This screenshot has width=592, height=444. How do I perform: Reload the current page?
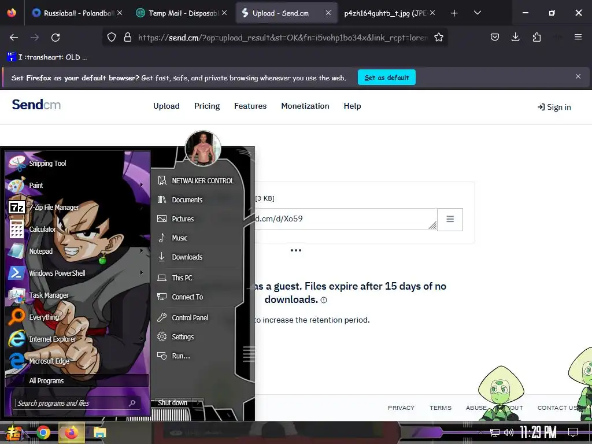55,38
